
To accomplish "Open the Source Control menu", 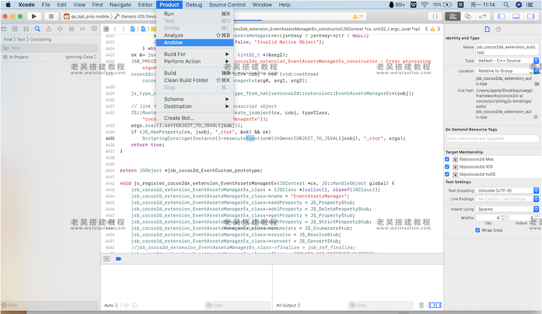I will coord(227,4).
